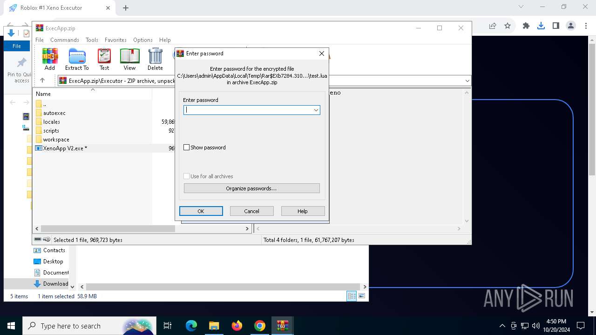Open the Commands menu
This screenshot has width=596, height=335.
(65, 40)
